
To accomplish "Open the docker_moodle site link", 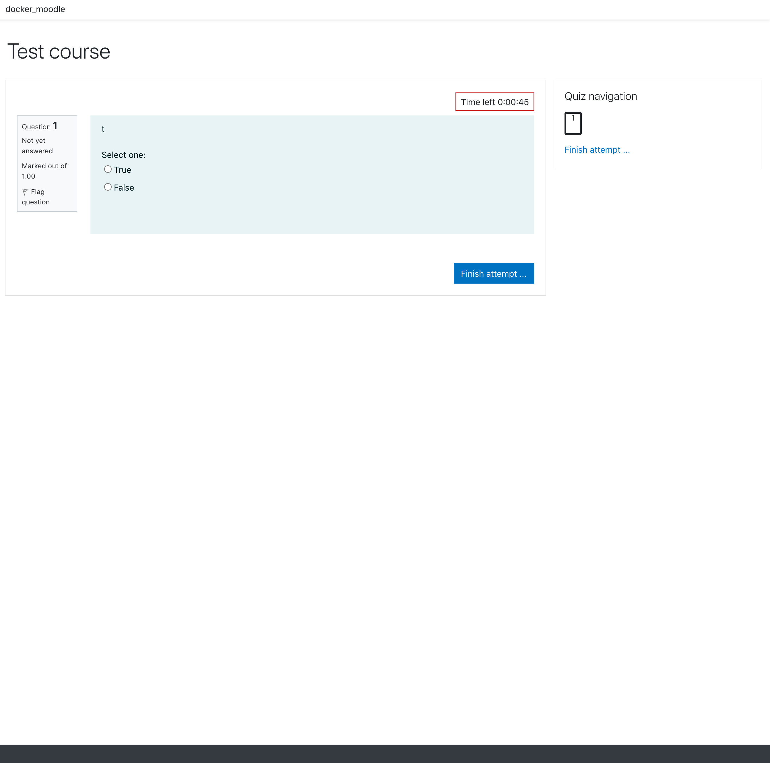I will (35, 9).
